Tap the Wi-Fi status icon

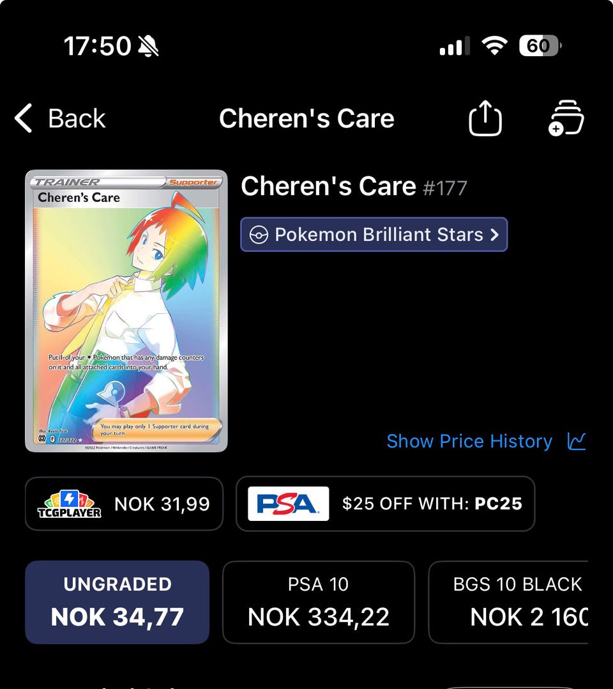(493, 45)
